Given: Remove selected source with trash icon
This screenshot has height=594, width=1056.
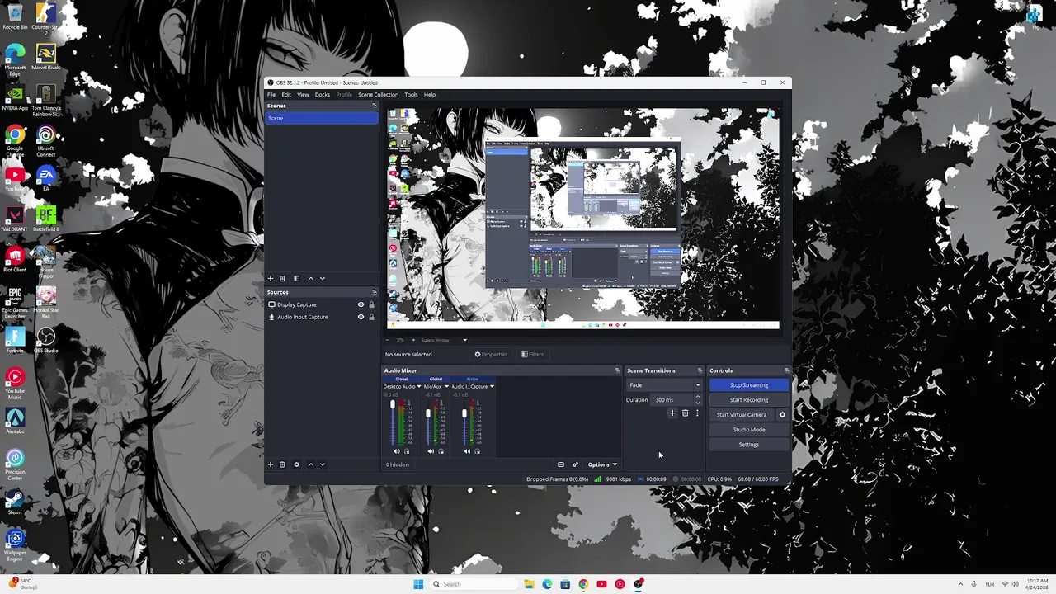Looking at the screenshot, I should (x=282, y=464).
